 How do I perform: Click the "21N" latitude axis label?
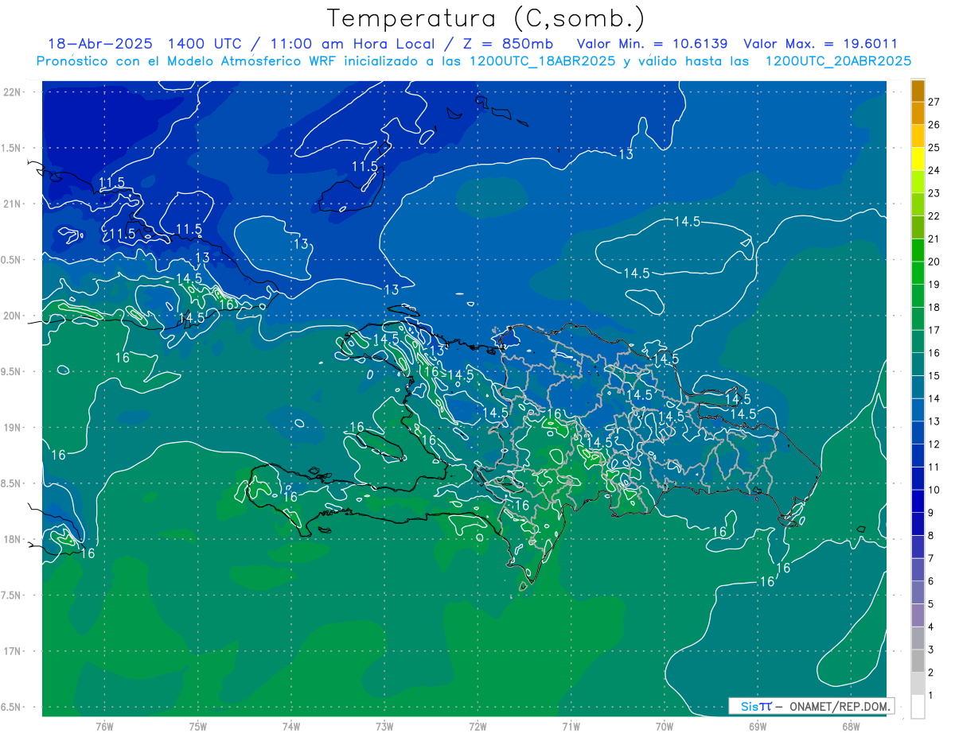pos(12,204)
